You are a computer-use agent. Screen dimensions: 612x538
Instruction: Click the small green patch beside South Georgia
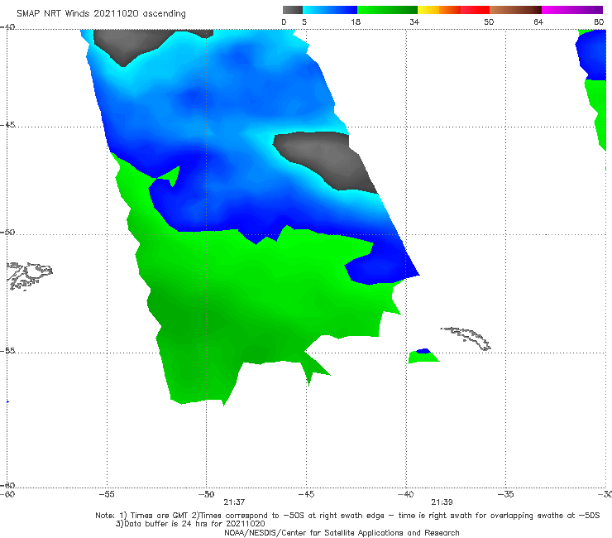click(423, 356)
